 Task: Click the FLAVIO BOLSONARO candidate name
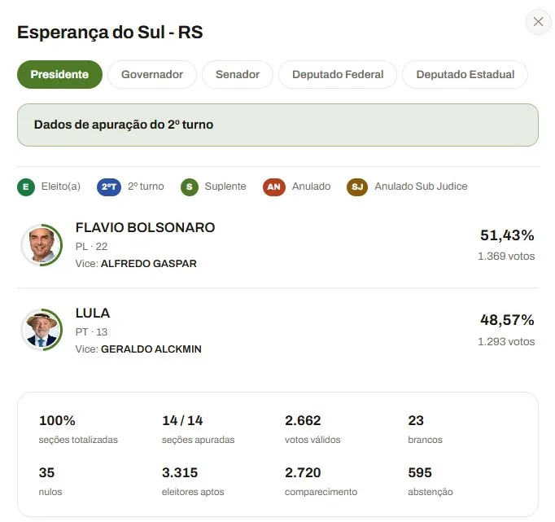[x=145, y=228]
